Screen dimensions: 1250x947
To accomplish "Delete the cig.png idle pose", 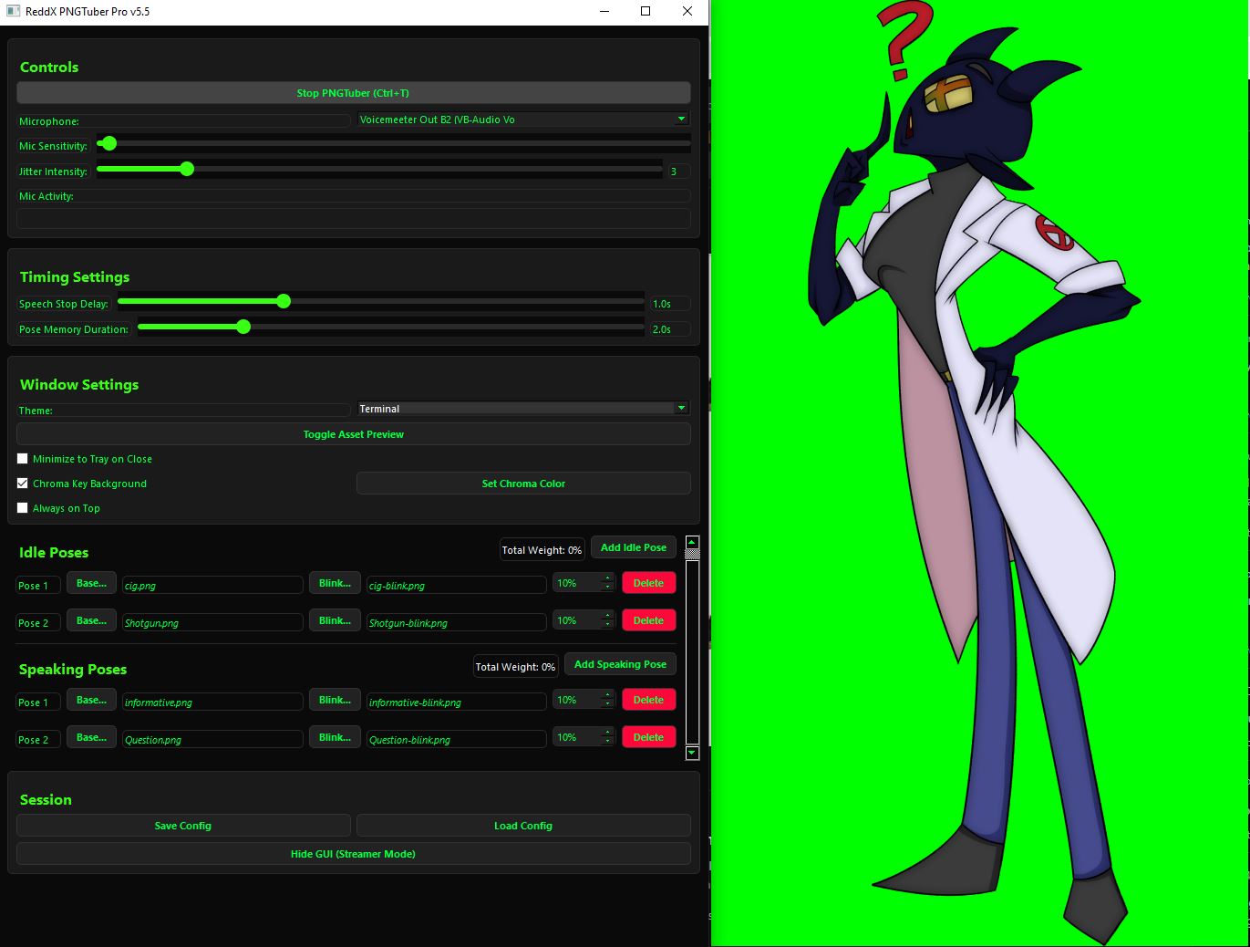I will click(648, 583).
